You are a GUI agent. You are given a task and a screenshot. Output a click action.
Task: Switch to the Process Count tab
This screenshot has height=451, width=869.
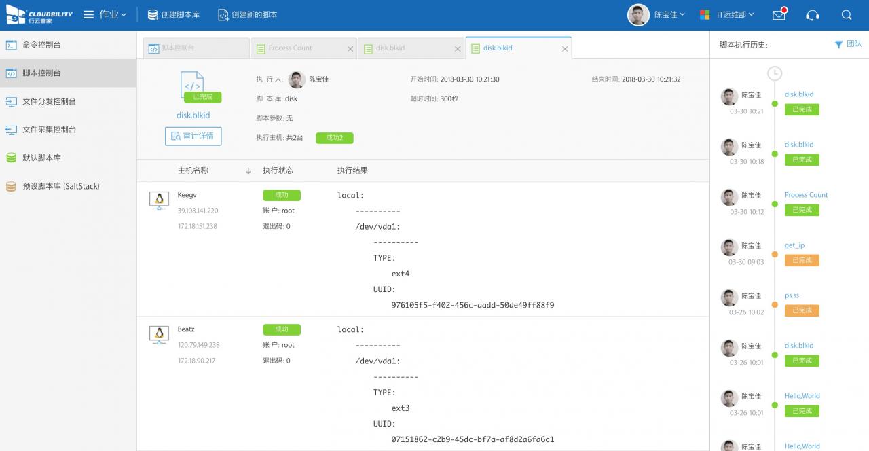click(290, 48)
